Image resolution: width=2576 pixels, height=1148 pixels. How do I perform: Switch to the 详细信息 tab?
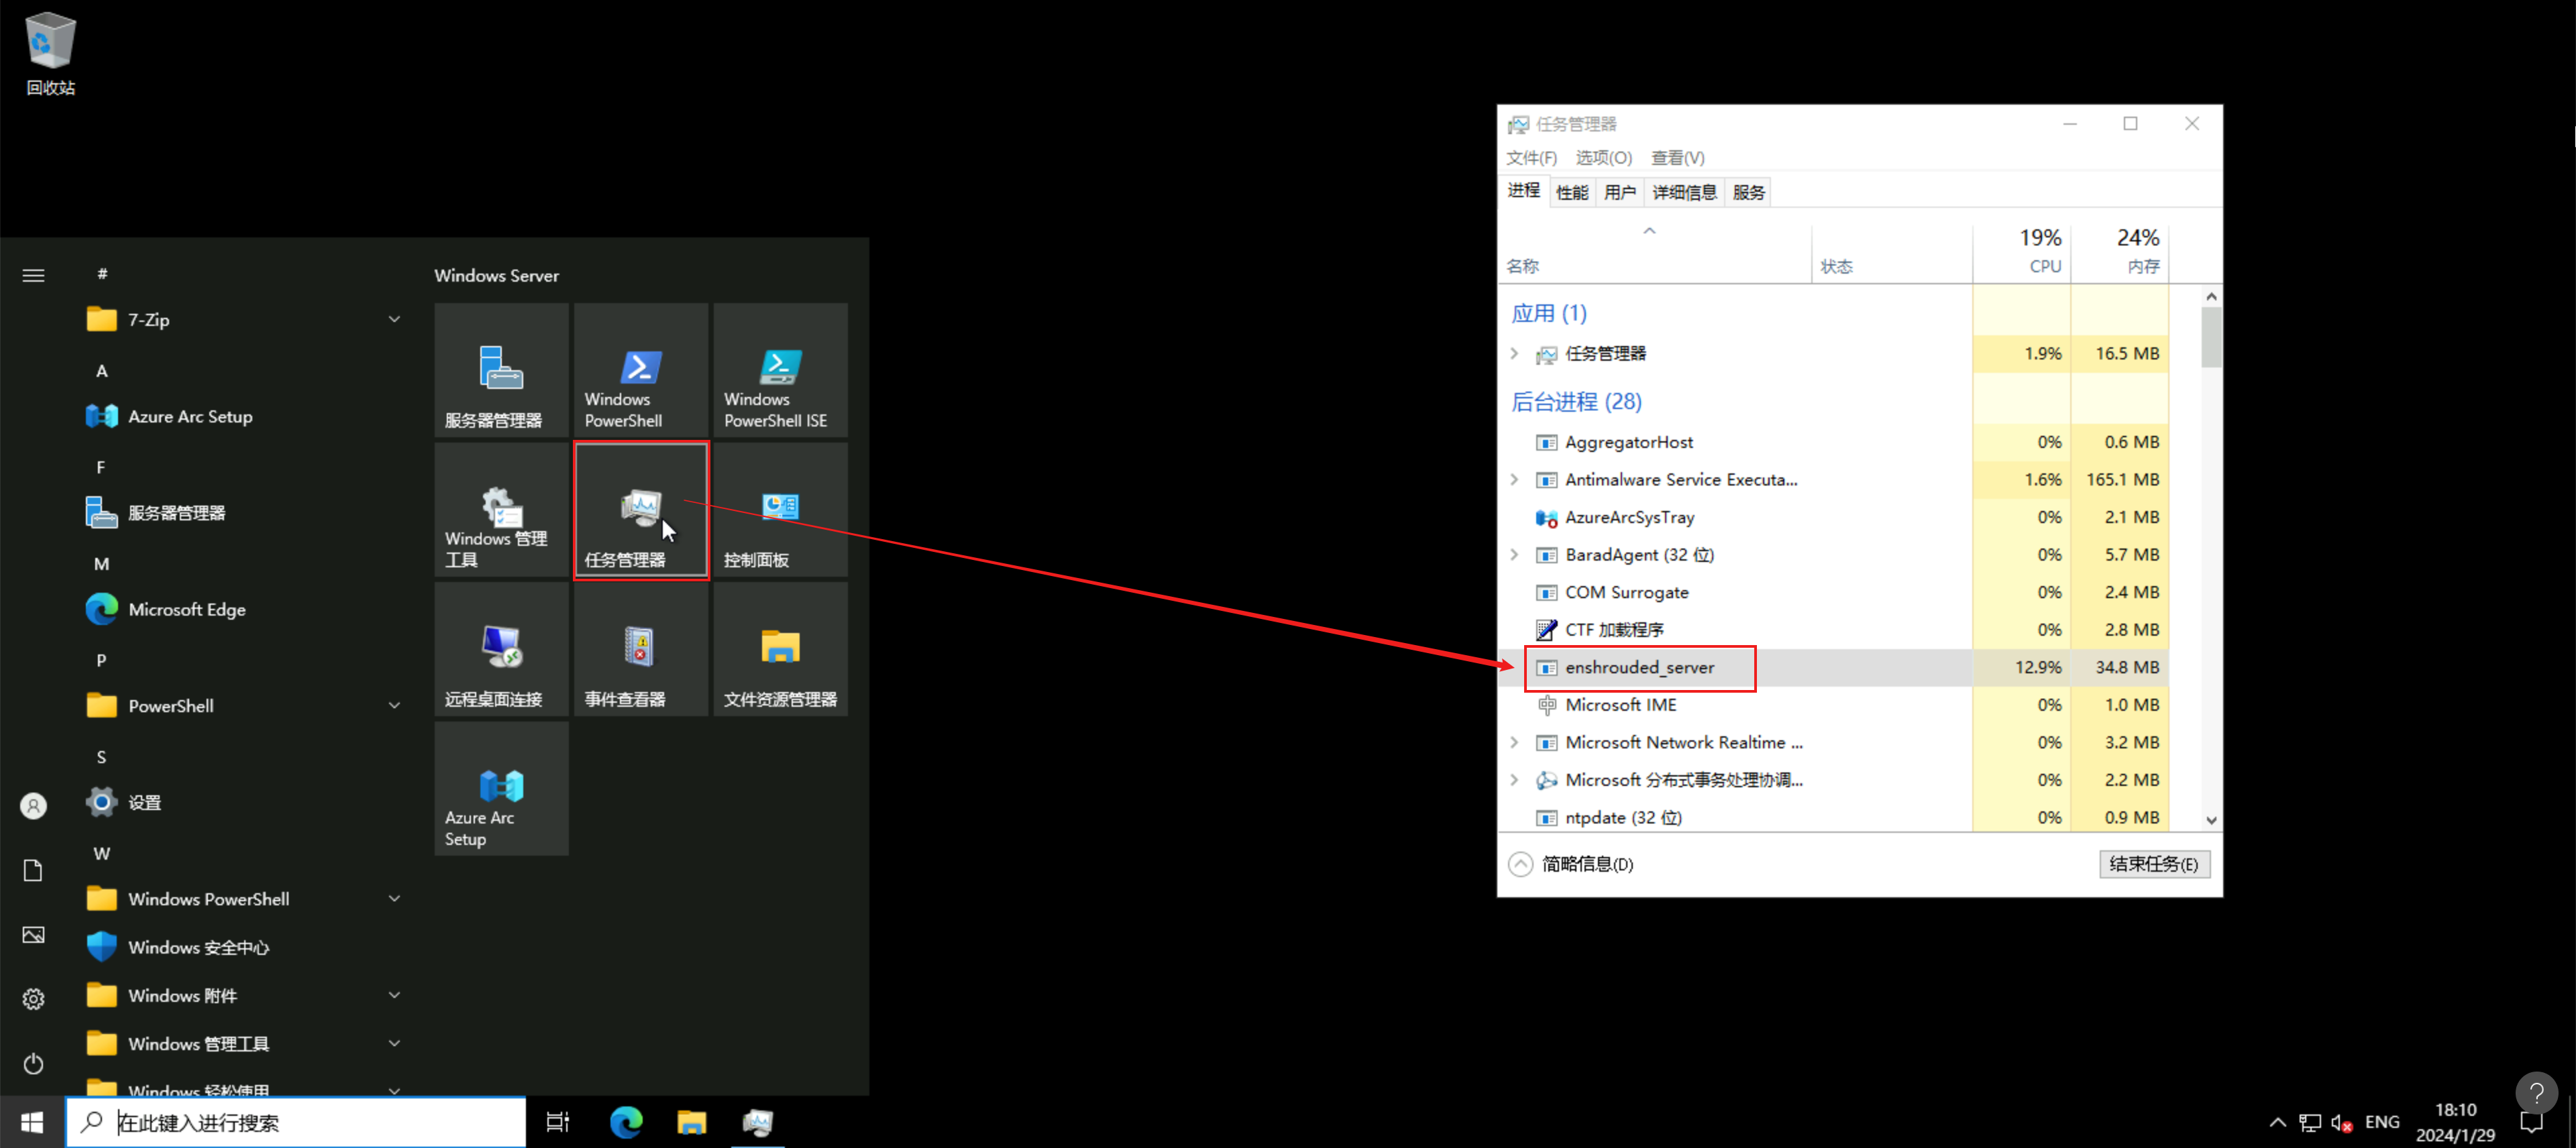[x=1684, y=192]
